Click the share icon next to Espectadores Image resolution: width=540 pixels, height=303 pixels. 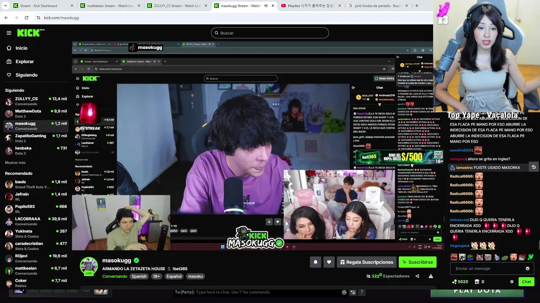(417, 276)
